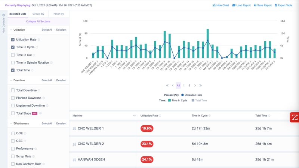Click info icon next to Time In Cut
The height and width of the screenshot is (168, 299).
(x=34, y=55)
